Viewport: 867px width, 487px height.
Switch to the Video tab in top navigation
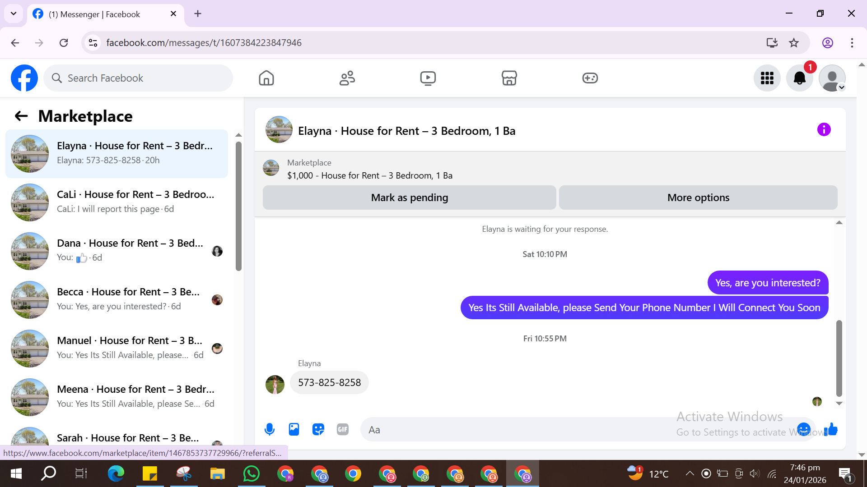(x=428, y=78)
